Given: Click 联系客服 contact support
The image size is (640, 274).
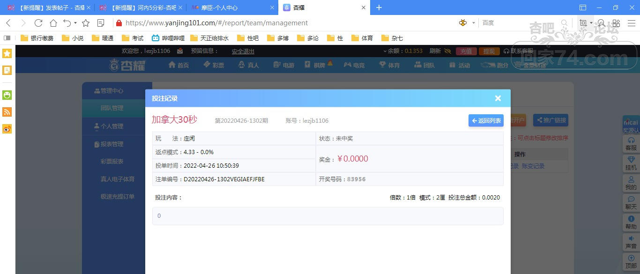Looking at the screenshot, I should pyautogui.click(x=518, y=51).
